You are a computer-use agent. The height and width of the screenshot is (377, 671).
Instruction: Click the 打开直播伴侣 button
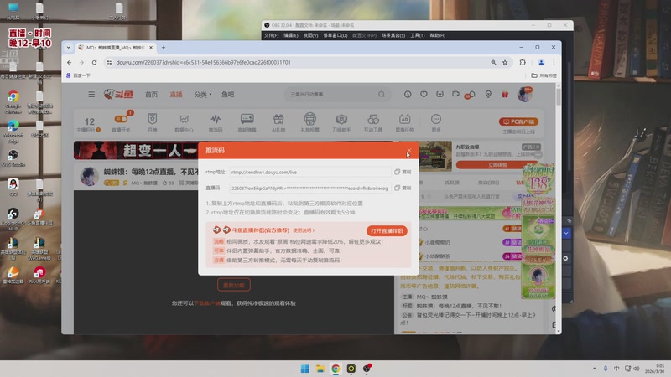[387, 231]
